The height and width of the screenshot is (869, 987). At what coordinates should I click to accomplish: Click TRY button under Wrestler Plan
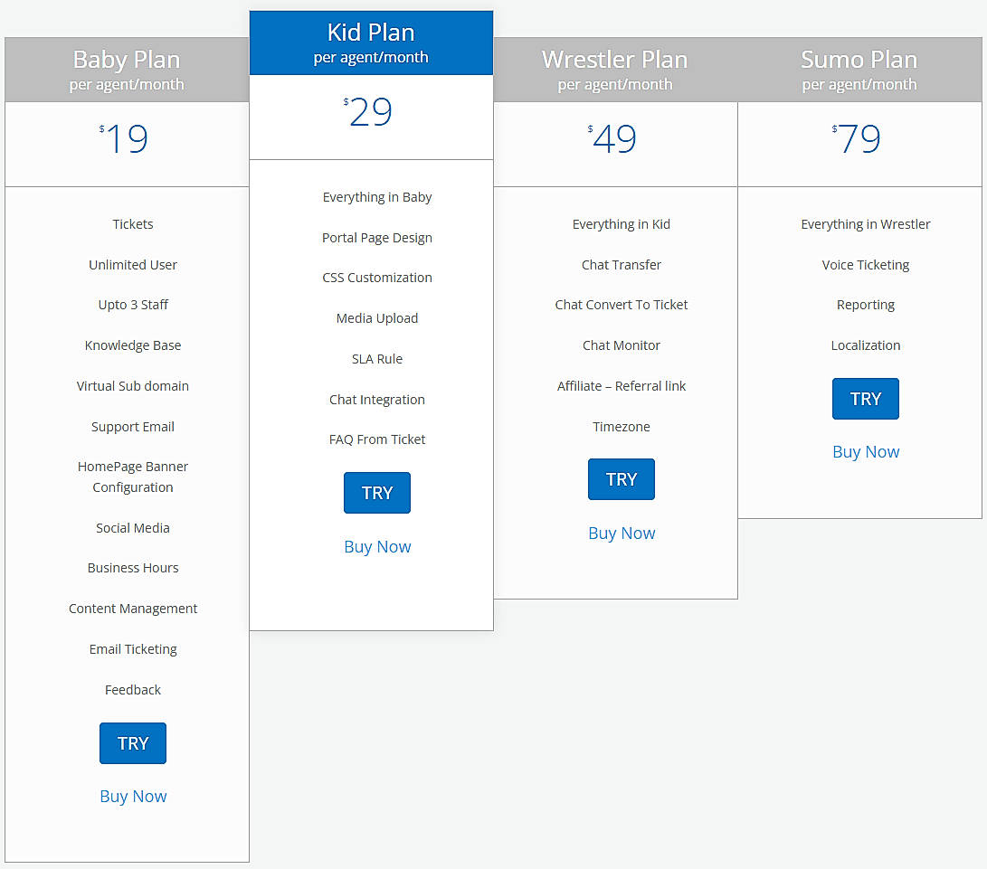click(x=622, y=479)
